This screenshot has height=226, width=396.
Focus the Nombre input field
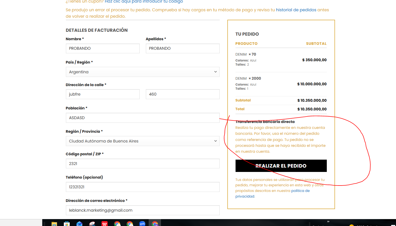coord(103,48)
